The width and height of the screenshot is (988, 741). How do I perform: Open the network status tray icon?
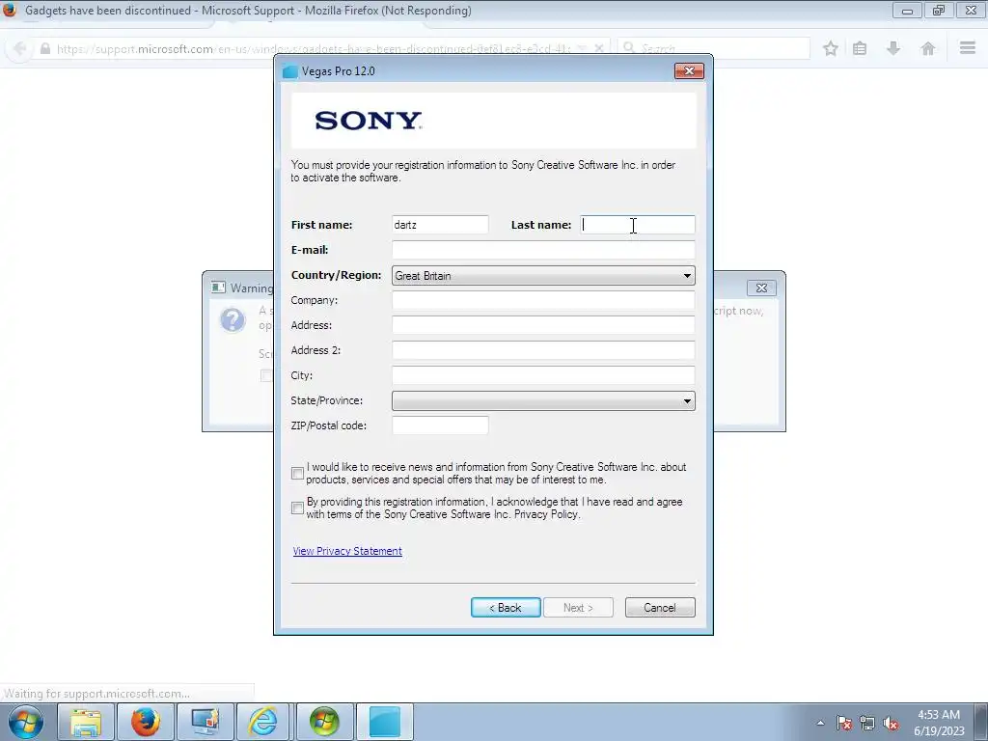[867, 724]
